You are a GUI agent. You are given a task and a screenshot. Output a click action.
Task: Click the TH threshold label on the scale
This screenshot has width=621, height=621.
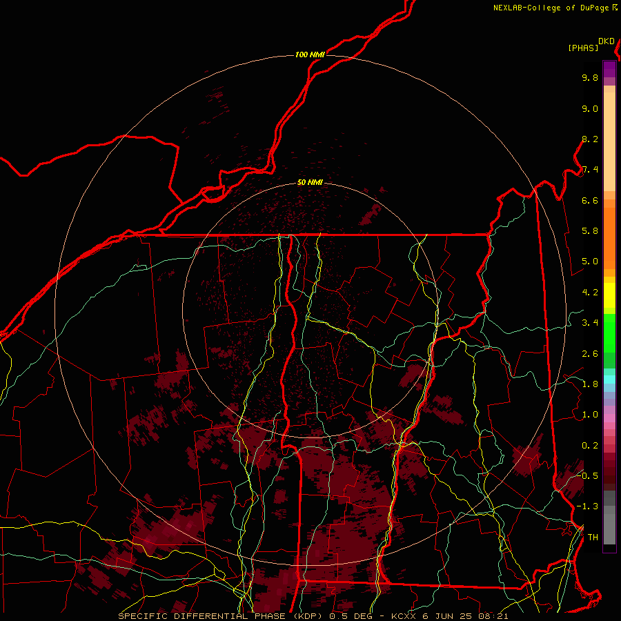tap(593, 537)
